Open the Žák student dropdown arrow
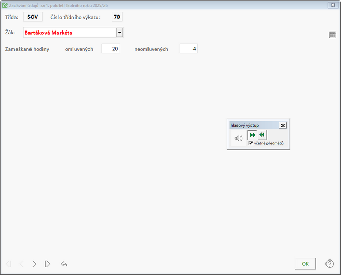341x275 pixels. click(x=120, y=33)
